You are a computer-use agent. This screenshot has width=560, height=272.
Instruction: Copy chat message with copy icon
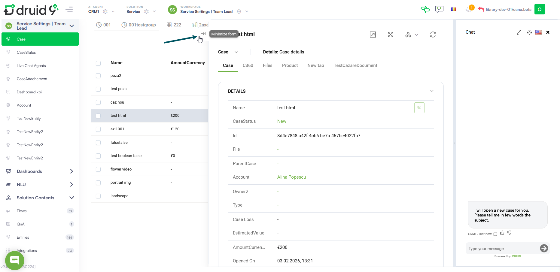495,234
